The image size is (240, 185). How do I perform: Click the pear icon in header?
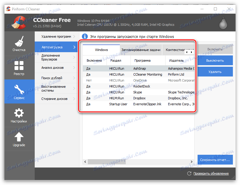coord(223,23)
